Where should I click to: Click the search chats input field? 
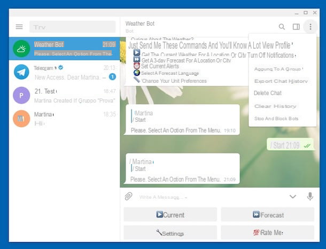click(x=72, y=27)
